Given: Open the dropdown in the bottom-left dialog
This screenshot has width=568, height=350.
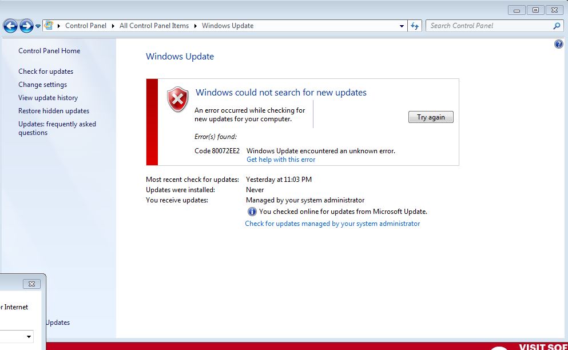Looking at the screenshot, I should [29, 337].
